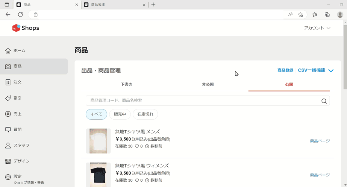Image resolution: width=347 pixels, height=187 pixels.
Task: Click the 商品登録 link
Action: 285,70
